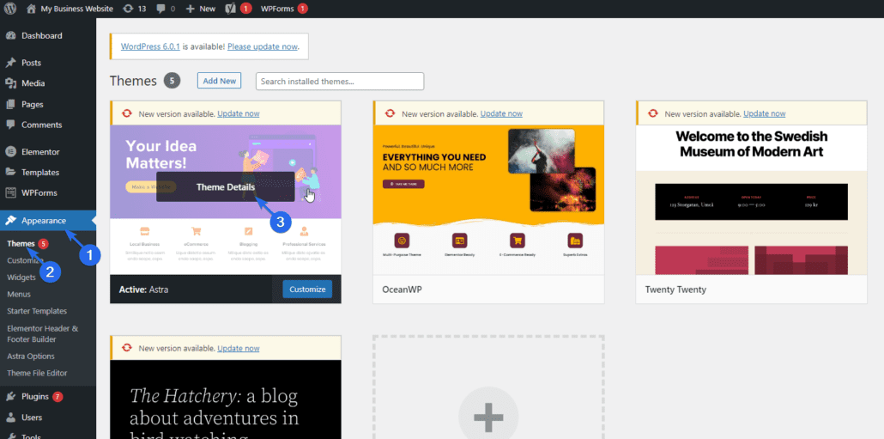Click Update now link on Astra theme

click(x=239, y=113)
